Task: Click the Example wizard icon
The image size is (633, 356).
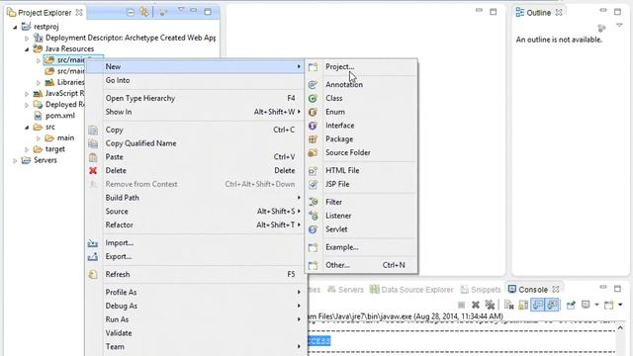Action: 313,247
